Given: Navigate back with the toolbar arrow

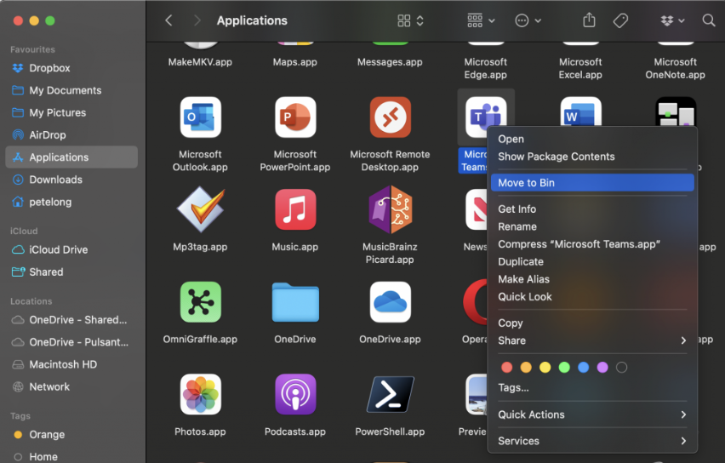Looking at the screenshot, I should tap(168, 20).
